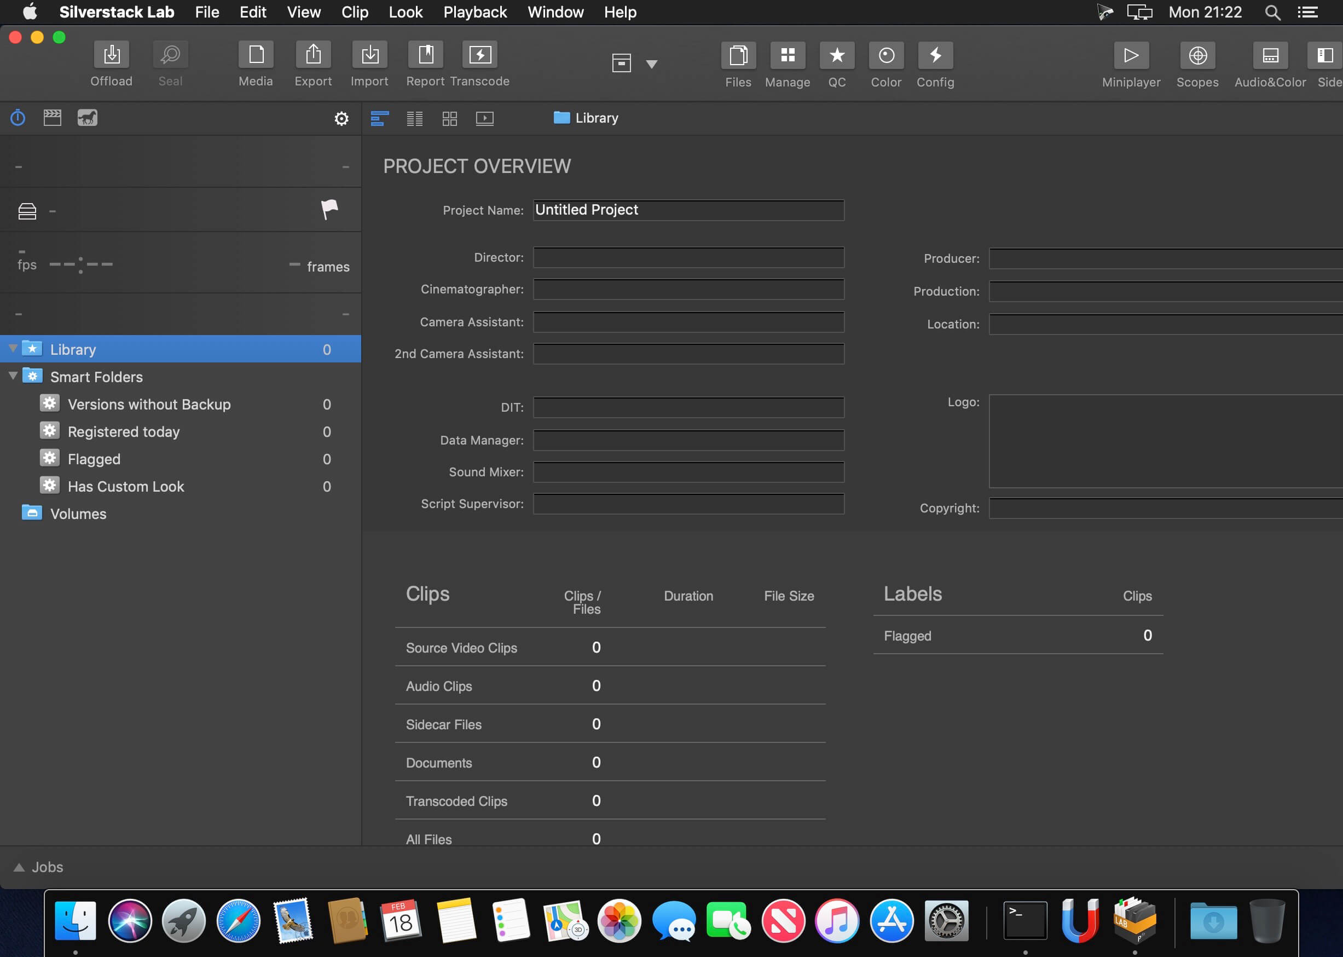The image size is (1343, 957).
Task: Open the Clip menu
Action: coord(355,13)
